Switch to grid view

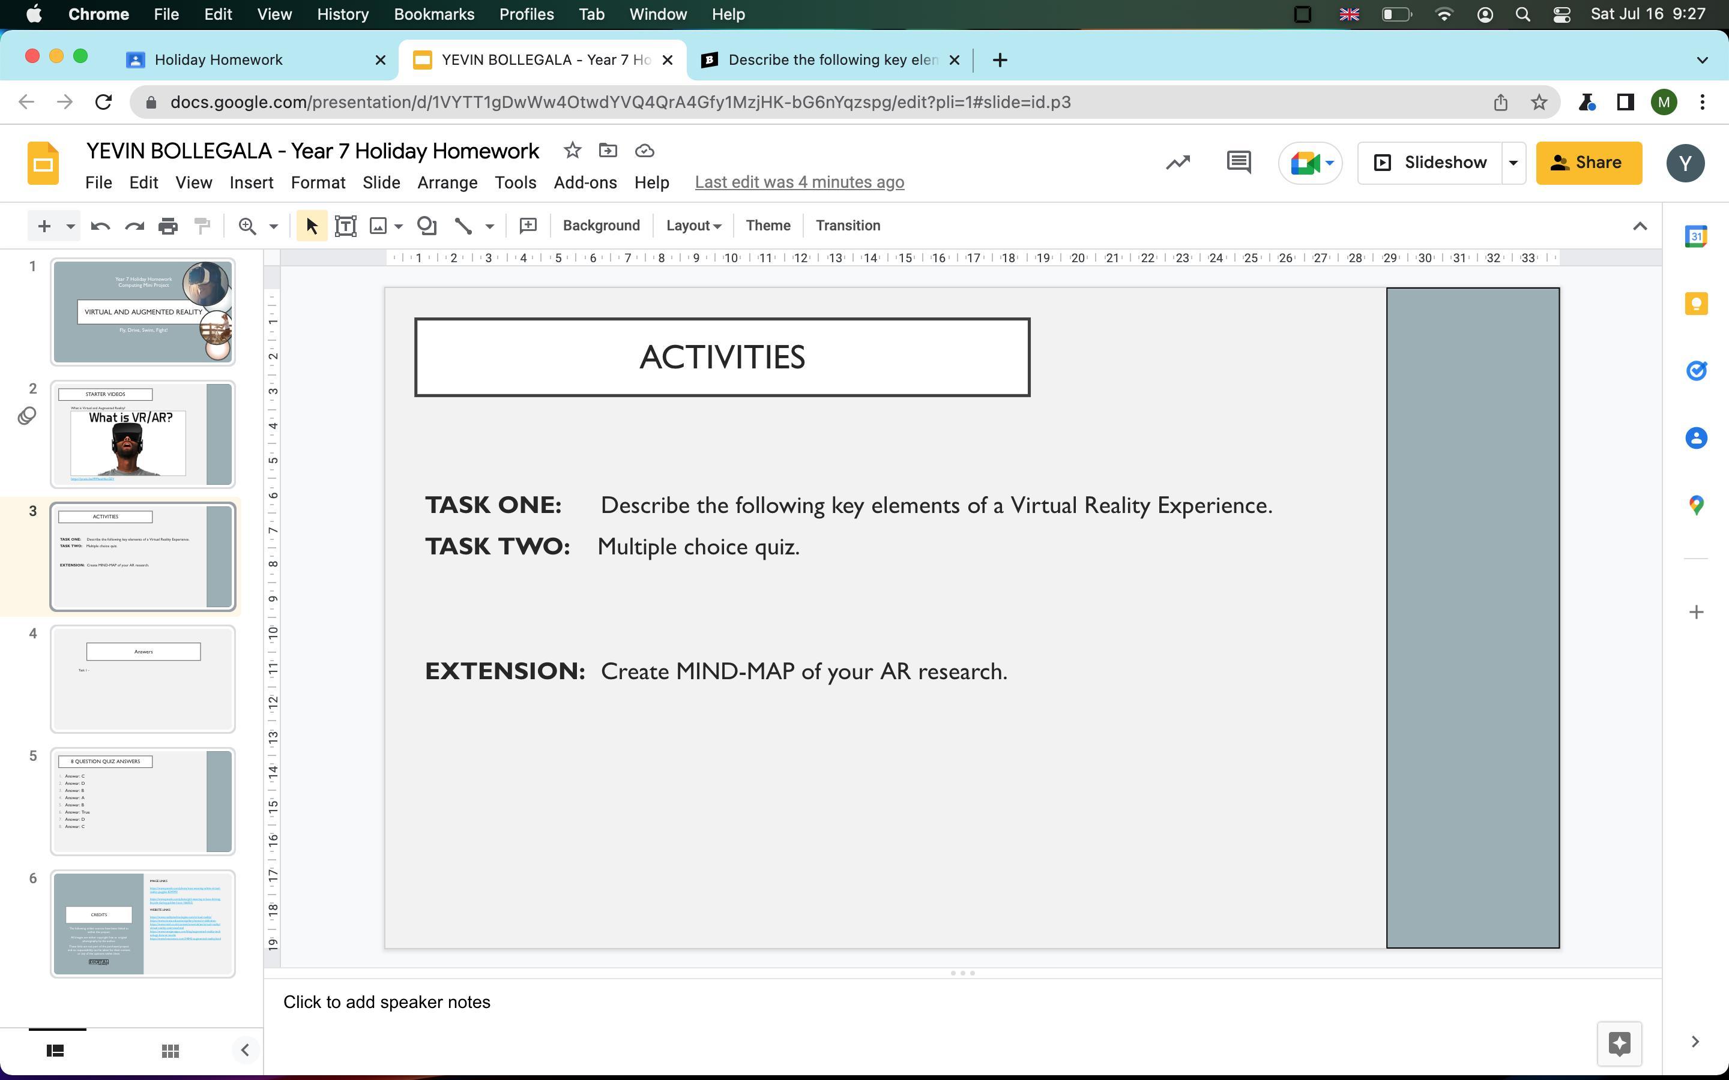click(x=170, y=1050)
